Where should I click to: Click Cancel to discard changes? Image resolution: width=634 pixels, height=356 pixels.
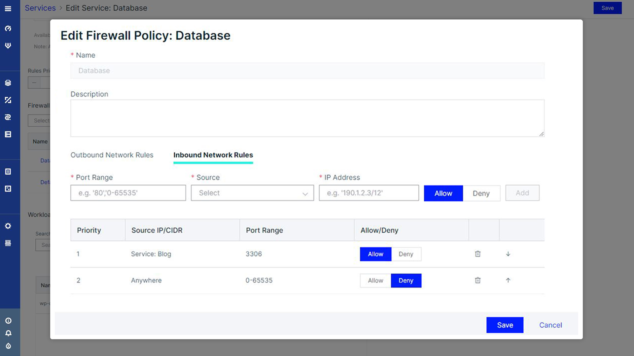pos(550,325)
